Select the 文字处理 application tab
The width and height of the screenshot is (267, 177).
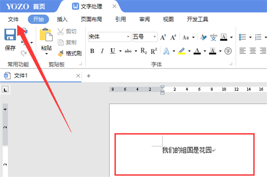coord(87,7)
